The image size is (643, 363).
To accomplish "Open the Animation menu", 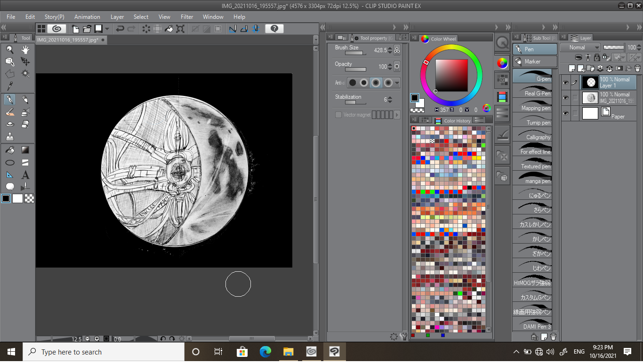I will (87, 16).
